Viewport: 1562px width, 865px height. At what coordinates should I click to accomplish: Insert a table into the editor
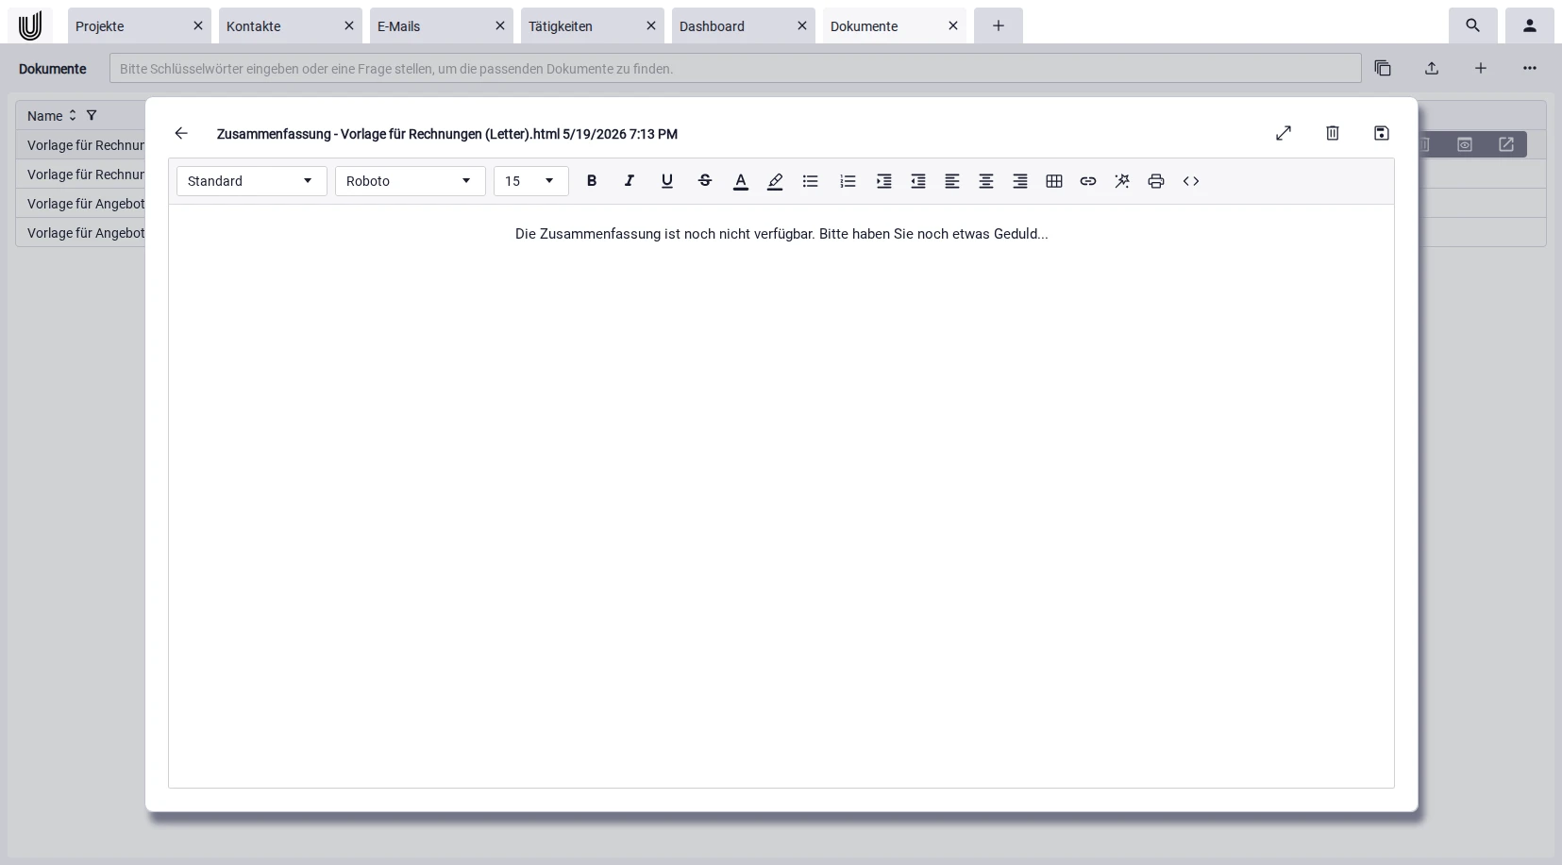[x=1054, y=181]
